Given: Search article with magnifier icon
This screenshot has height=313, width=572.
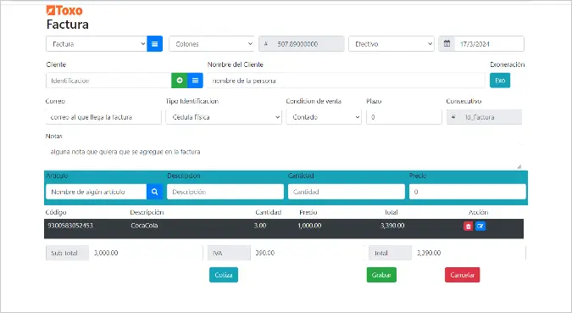Looking at the screenshot, I should [155, 192].
